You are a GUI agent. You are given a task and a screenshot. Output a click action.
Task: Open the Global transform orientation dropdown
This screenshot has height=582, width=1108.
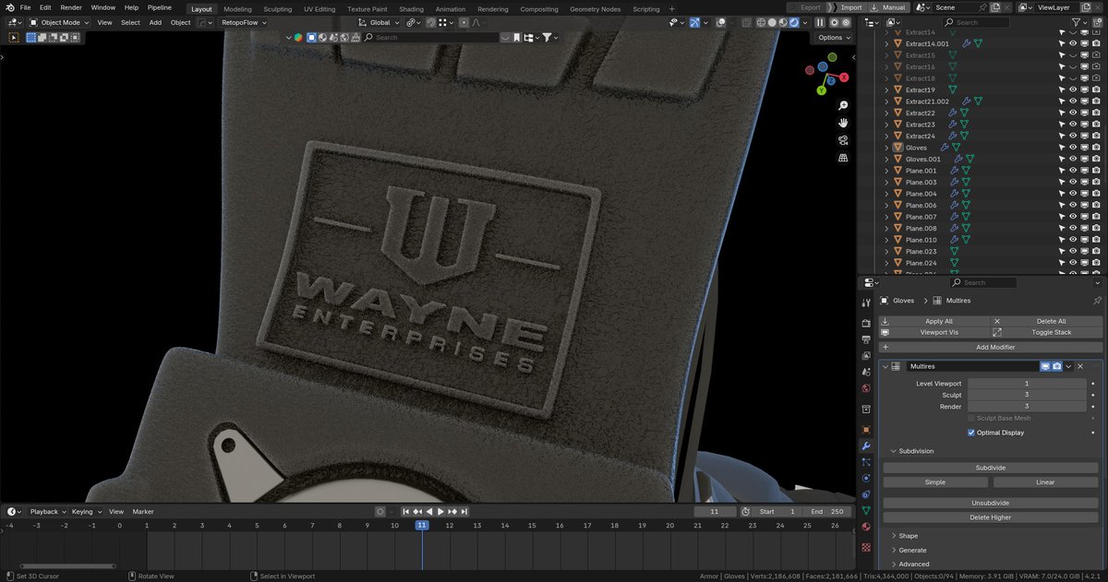click(x=379, y=22)
